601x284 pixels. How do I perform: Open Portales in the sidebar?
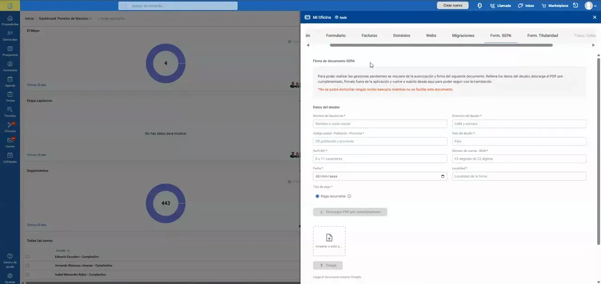point(10,112)
